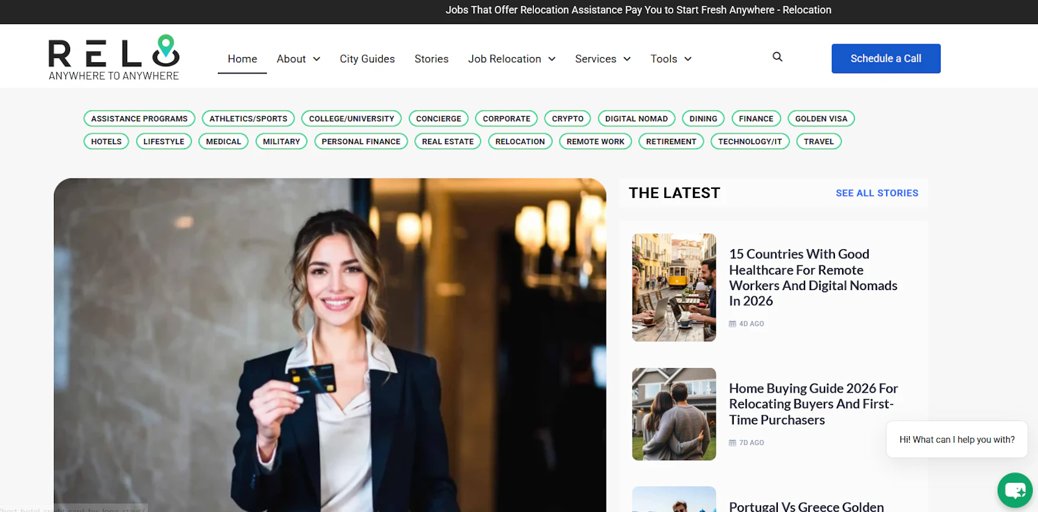Select the Concierge category tag
1038x512 pixels.
click(x=439, y=119)
